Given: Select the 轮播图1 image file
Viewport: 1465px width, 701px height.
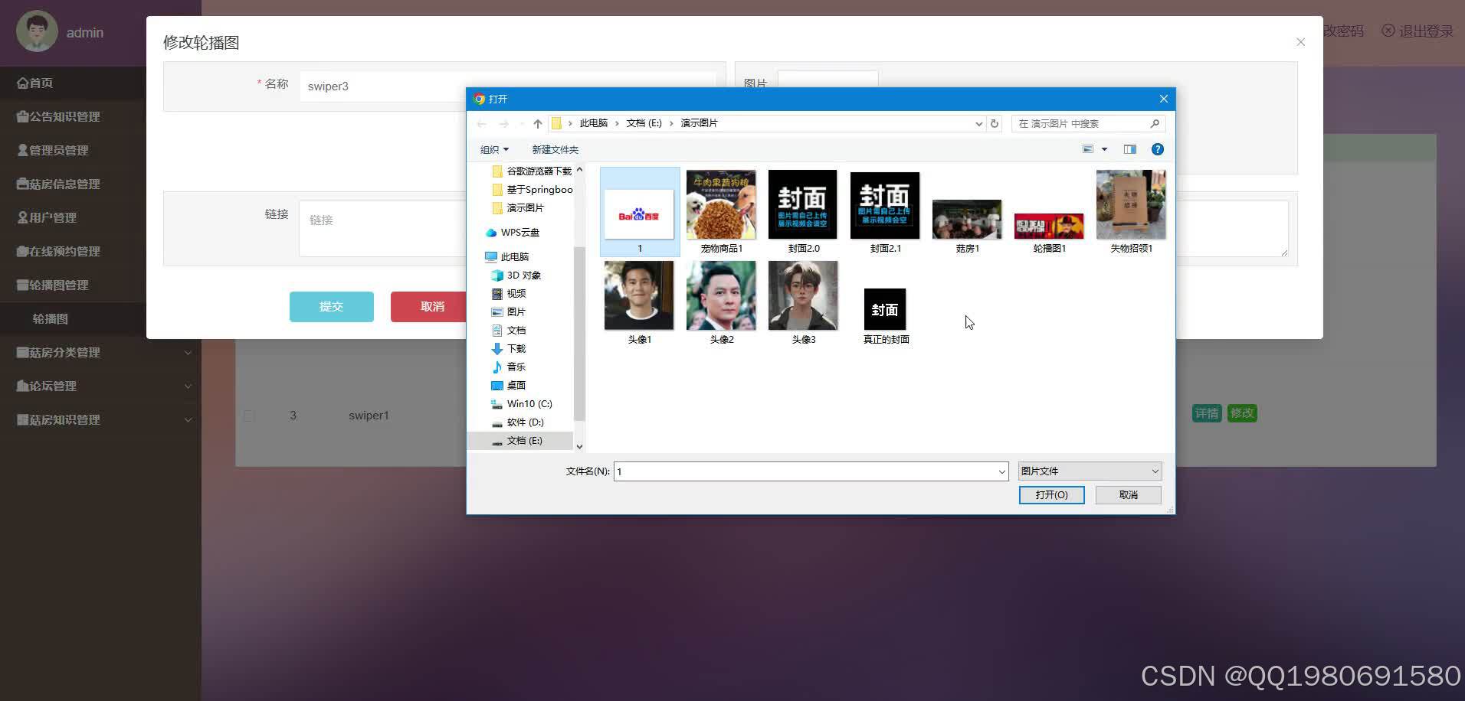Looking at the screenshot, I should pyautogui.click(x=1049, y=232).
